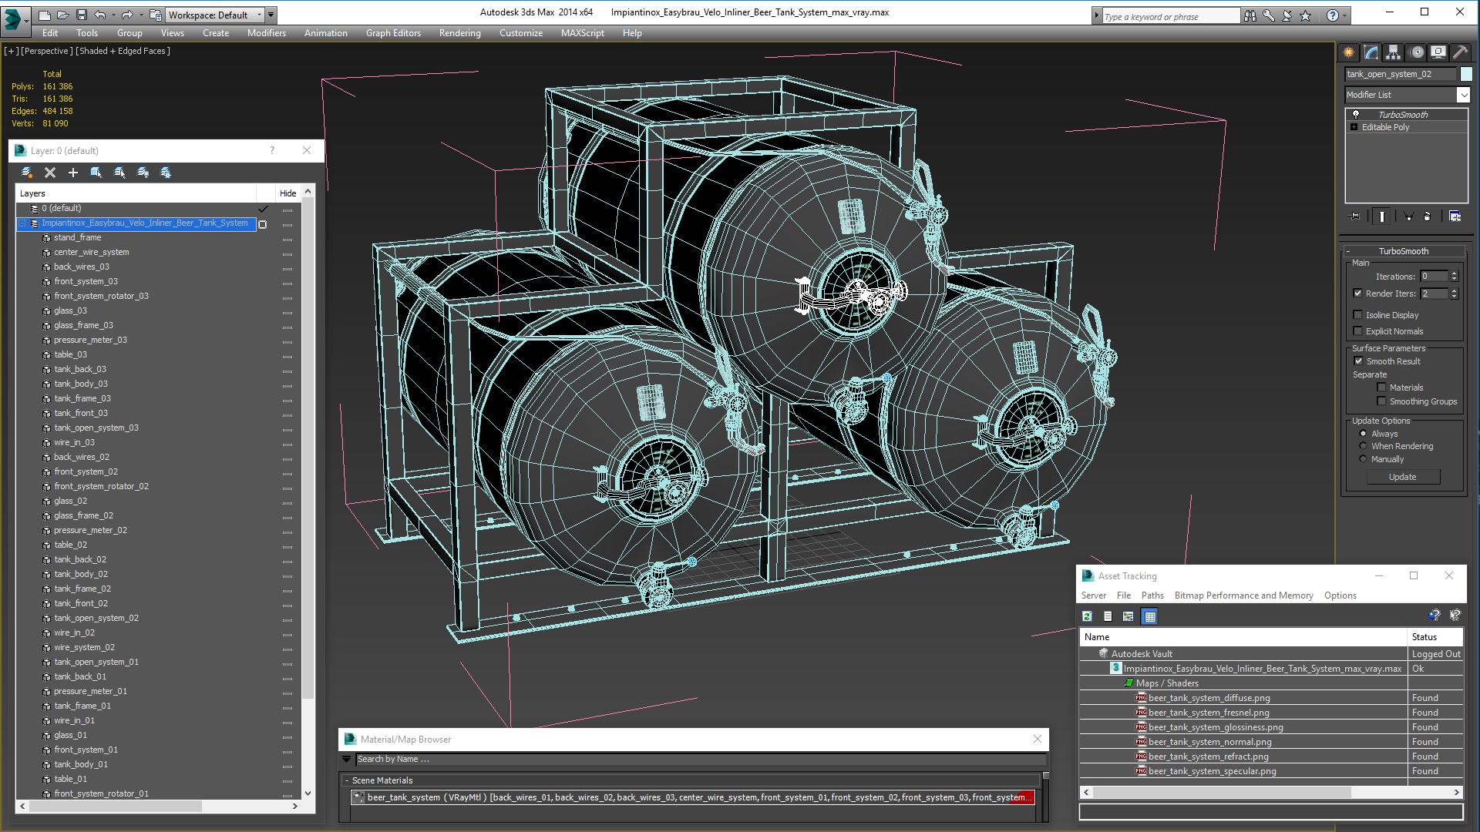Click the object color swatch
The width and height of the screenshot is (1480, 832).
point(1466,74)
